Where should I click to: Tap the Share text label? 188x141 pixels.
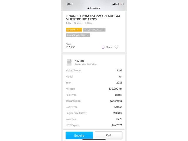109,47
